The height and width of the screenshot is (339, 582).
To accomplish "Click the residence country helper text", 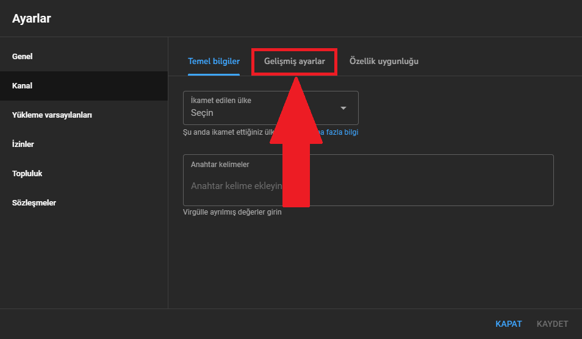I will click(x=226, y=132).
